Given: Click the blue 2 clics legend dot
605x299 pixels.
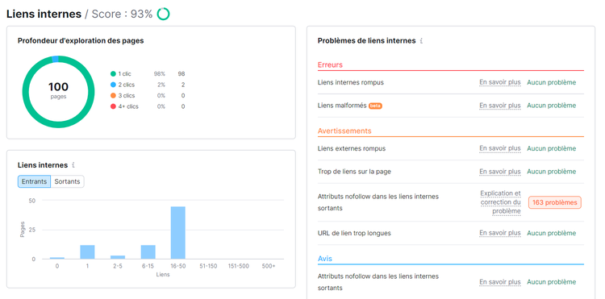Looking at the screenshot, I should [x=113, y=85].
